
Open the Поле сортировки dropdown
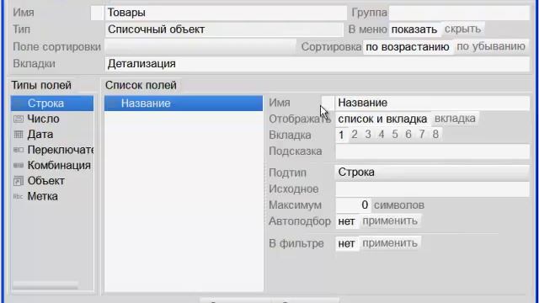click(x=200, y=47)
